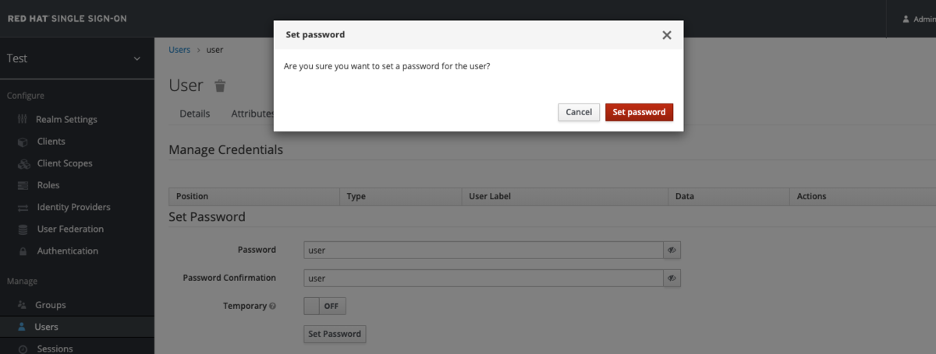Click the Users breadcrumb link
Viewport: 936px width, 354px height.
tap(179, 49)
